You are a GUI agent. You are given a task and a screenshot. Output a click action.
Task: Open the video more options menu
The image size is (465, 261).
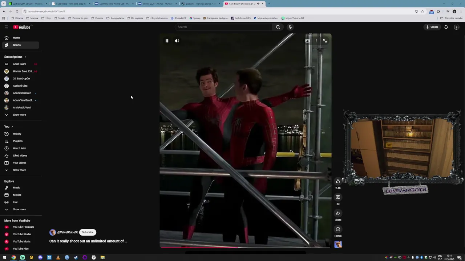(x=316, y=41)
